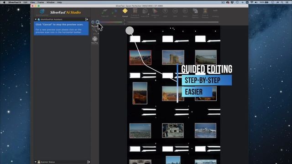292x164 pixels.
Task: Click the volume icon in the menu bar
Action: 256,2
